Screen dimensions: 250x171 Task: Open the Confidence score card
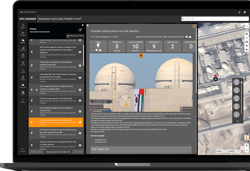tap(117, 46)
